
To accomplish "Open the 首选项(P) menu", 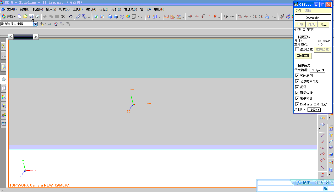I will [x=131, y=9].
